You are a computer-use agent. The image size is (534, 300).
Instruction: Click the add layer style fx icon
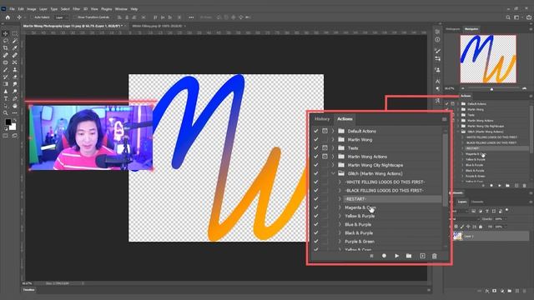click(x=487, y=291)
